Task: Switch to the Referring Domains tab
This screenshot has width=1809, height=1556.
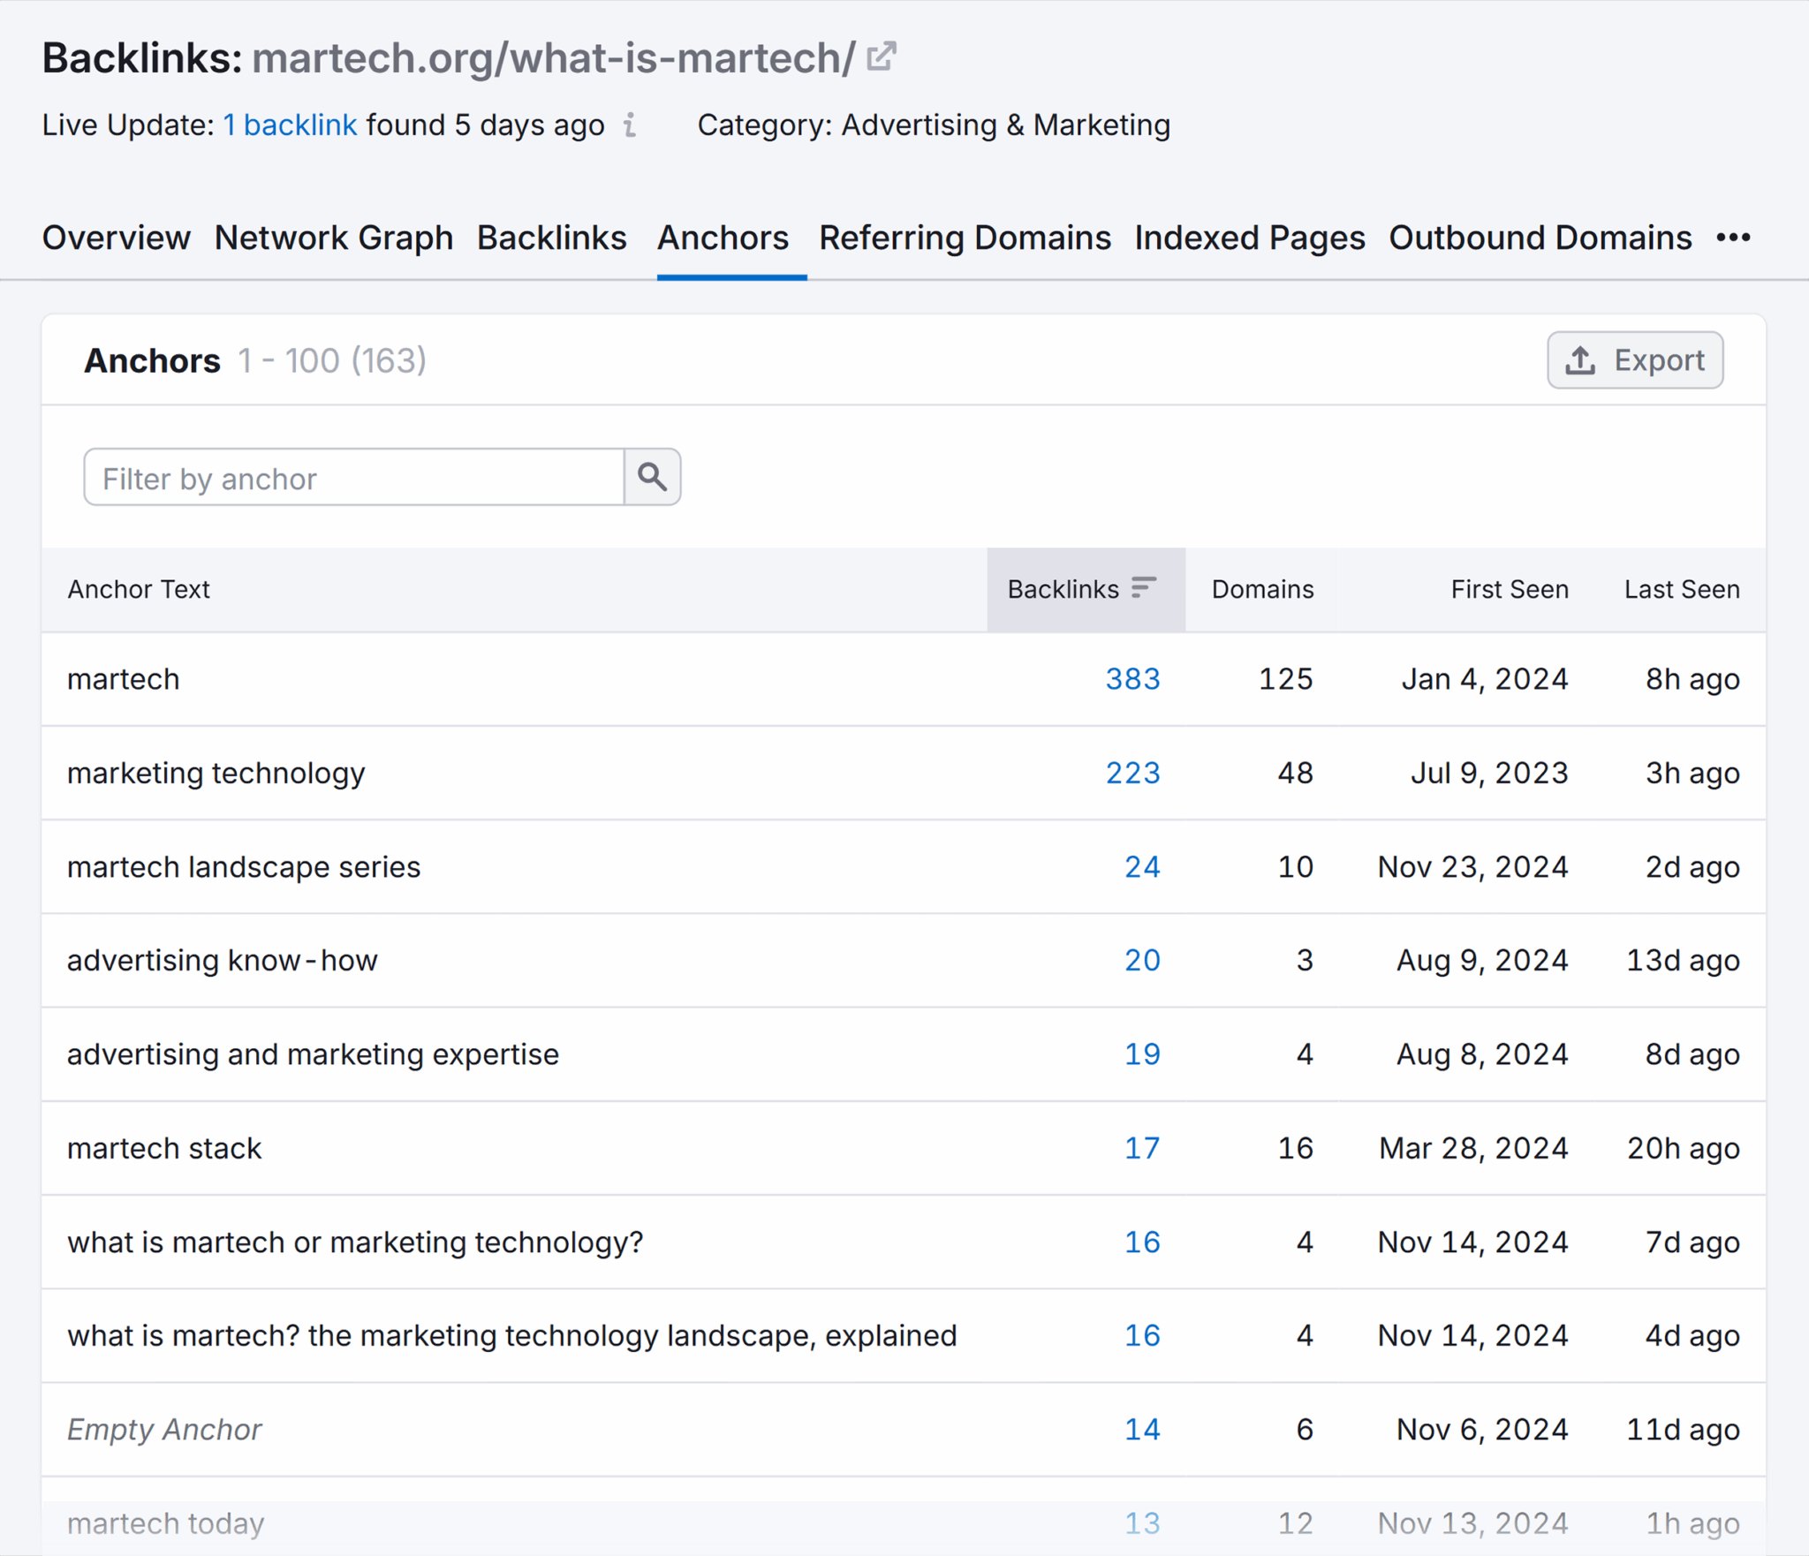Action: click(x=965, y=238)
